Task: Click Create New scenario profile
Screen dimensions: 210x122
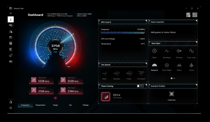Action: pos(171,96)
